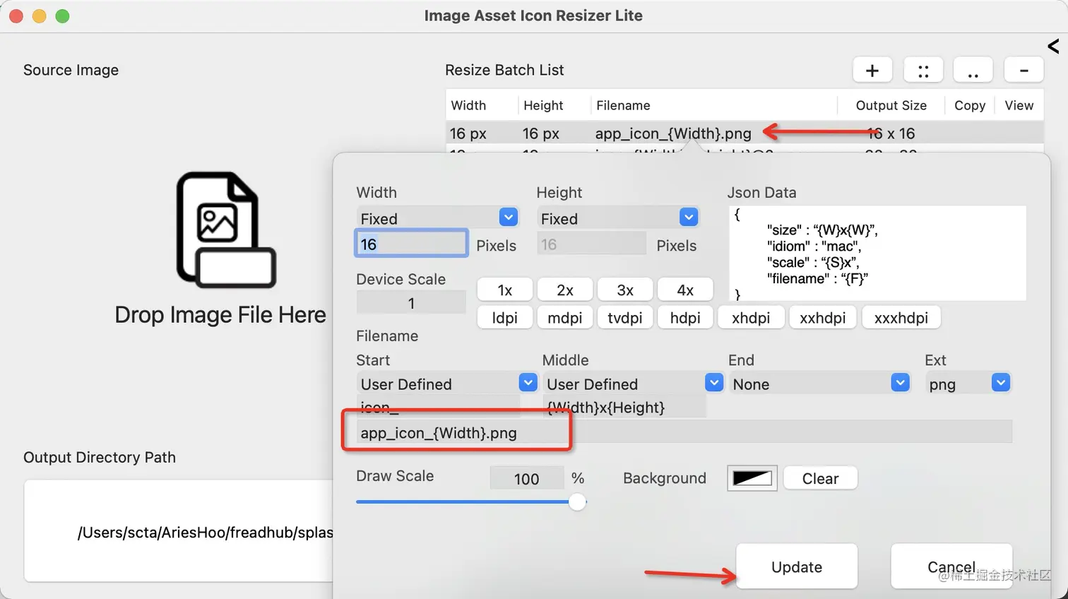Open the Middle filename dropdown User Defined
This screenshot has height=599, width=1068.
[634, 383]
